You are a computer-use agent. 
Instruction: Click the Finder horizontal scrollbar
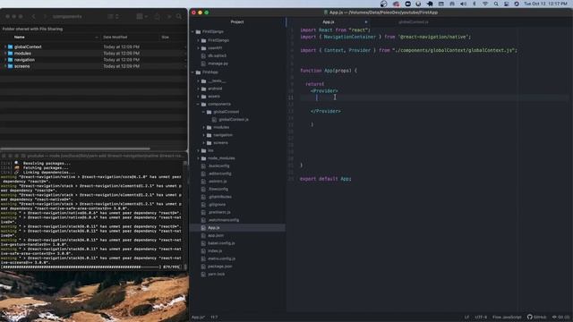(75, 148)
